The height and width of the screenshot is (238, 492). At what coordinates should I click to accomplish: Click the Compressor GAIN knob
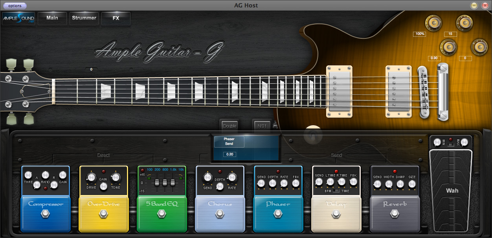coord(63,175)
